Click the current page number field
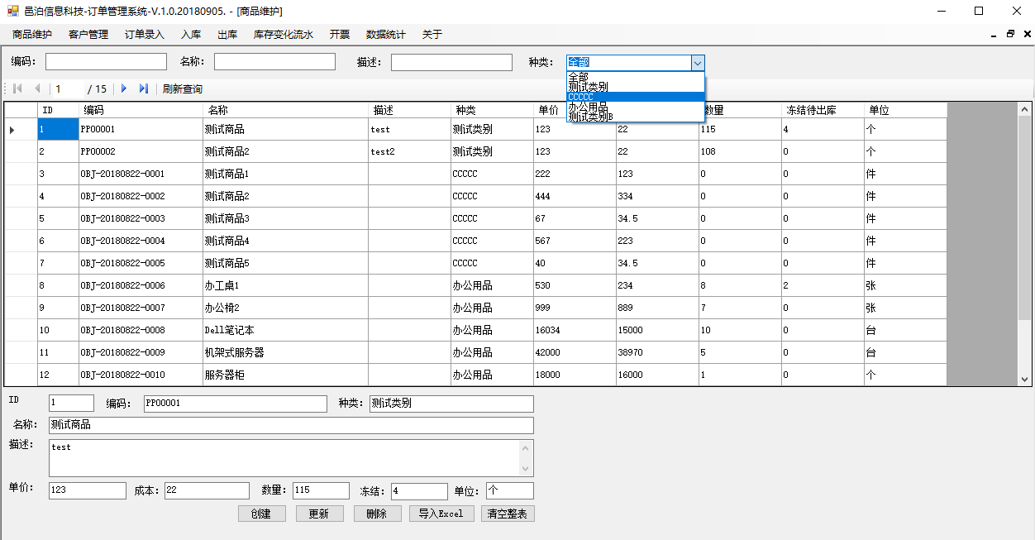1035x540 pixels. point(67,88)
